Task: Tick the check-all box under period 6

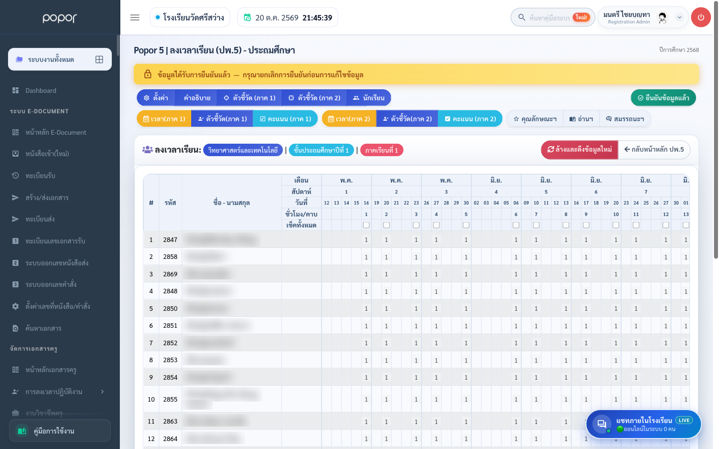Action: 516,225
